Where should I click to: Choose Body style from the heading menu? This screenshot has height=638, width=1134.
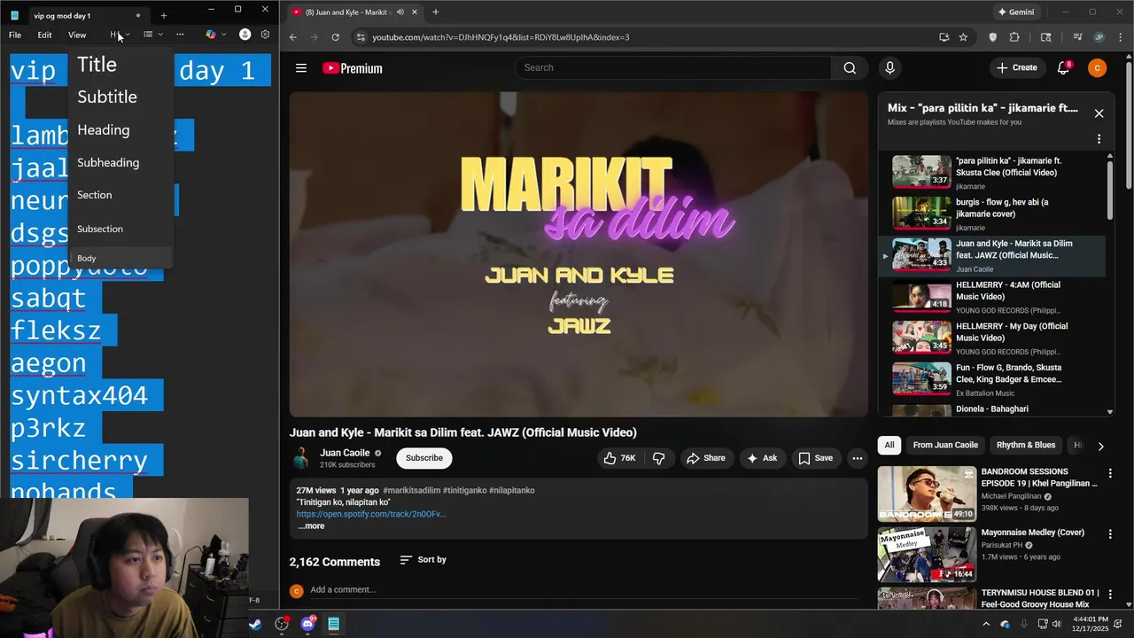[x=121, y=258]
